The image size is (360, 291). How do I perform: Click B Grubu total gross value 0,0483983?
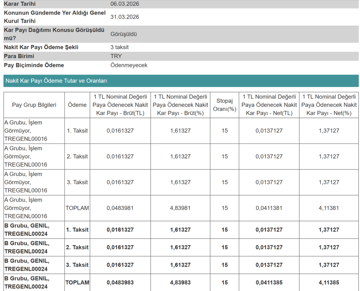(x=120, y=283)
